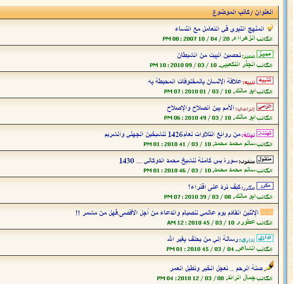Click date 20 / 04 / 2007 of first thread
The height and width of the screenshot is (284, 293).
206,39
